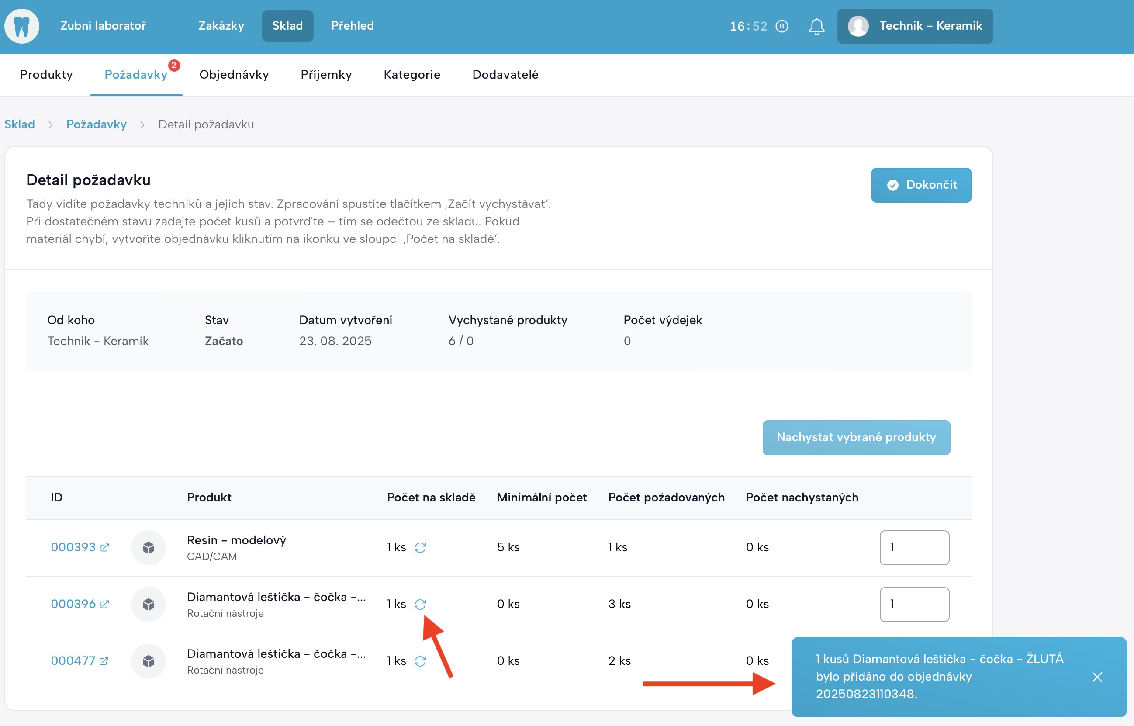Screen dimensions: 1134x726
Task: Click the reorder icon next to Diamantová leštička 000396
Action: (x=421, y=604)
